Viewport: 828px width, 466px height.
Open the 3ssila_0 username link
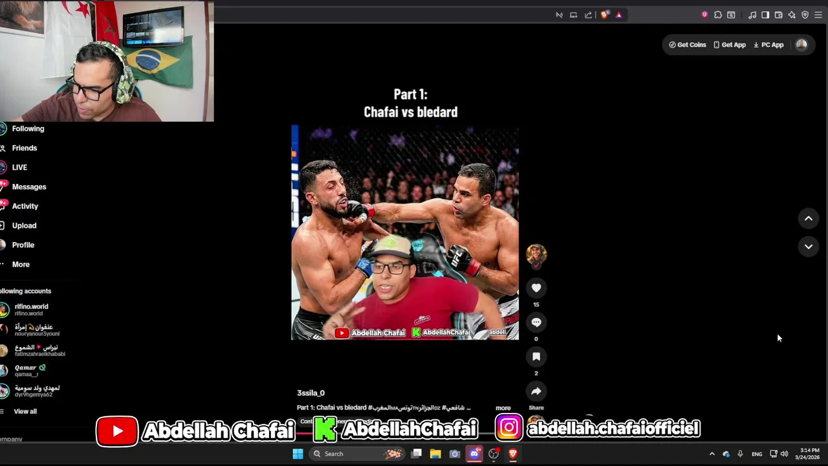310,393
